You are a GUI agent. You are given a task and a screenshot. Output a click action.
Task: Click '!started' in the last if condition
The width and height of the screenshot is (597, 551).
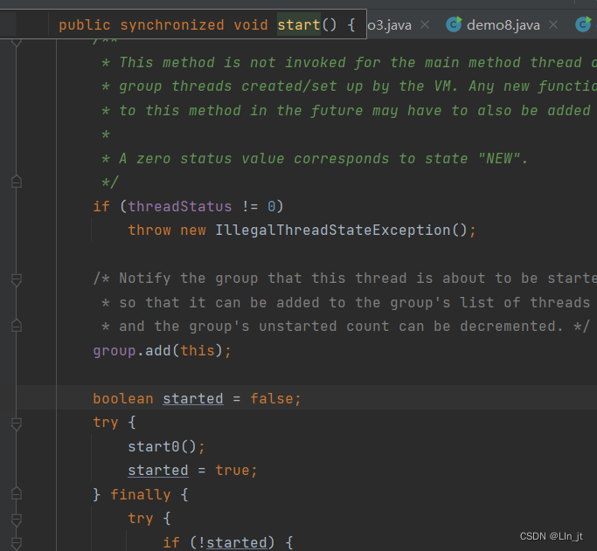click(x=233, y=542)
